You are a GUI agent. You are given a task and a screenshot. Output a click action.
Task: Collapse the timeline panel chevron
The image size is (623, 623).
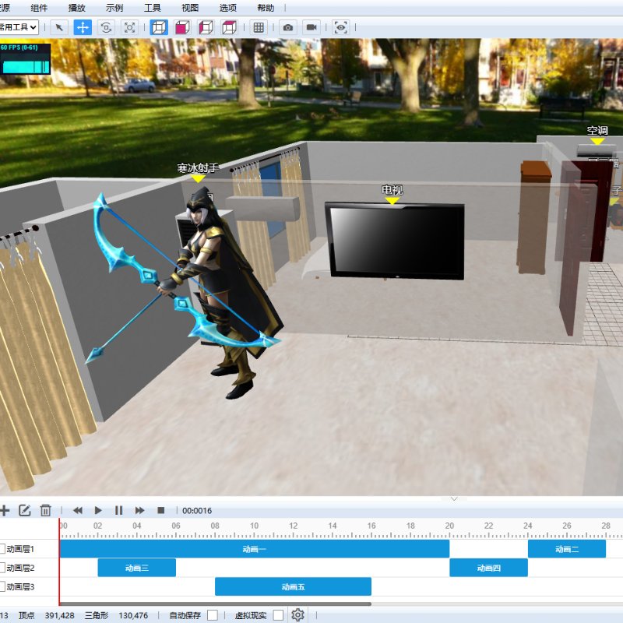pyautogui.click(x=454, y=499)
